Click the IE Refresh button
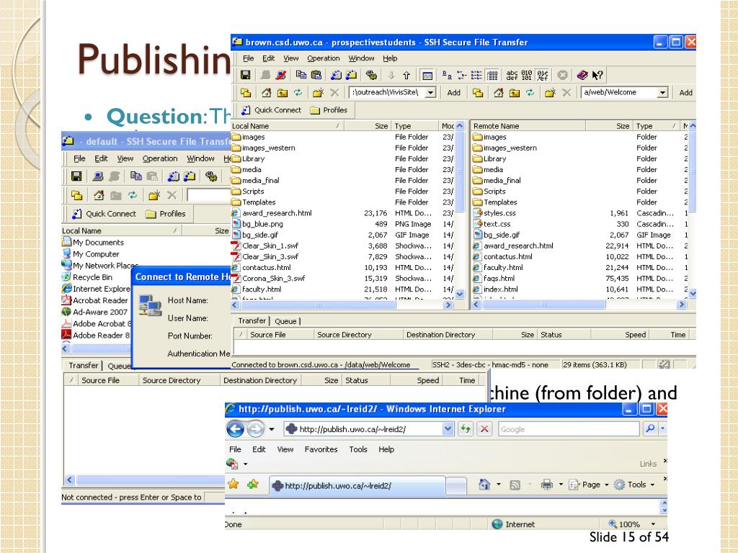738x553 pixels. click(x=466, y=429)
